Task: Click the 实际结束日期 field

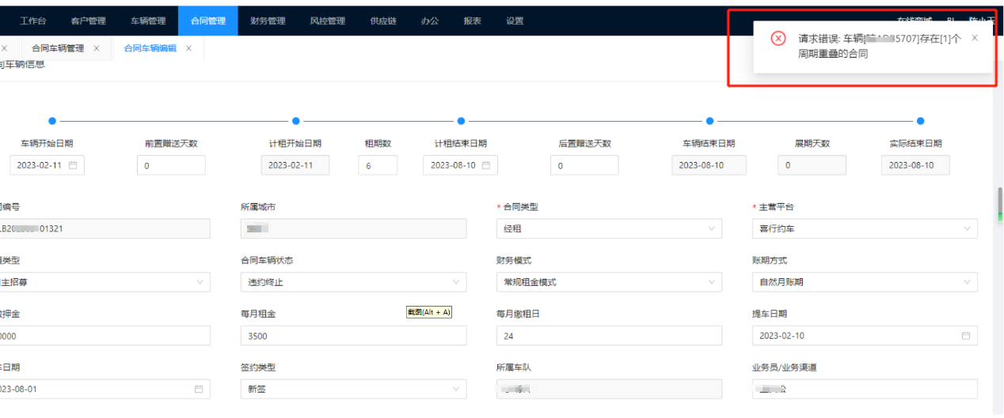Action: point(916,165)
